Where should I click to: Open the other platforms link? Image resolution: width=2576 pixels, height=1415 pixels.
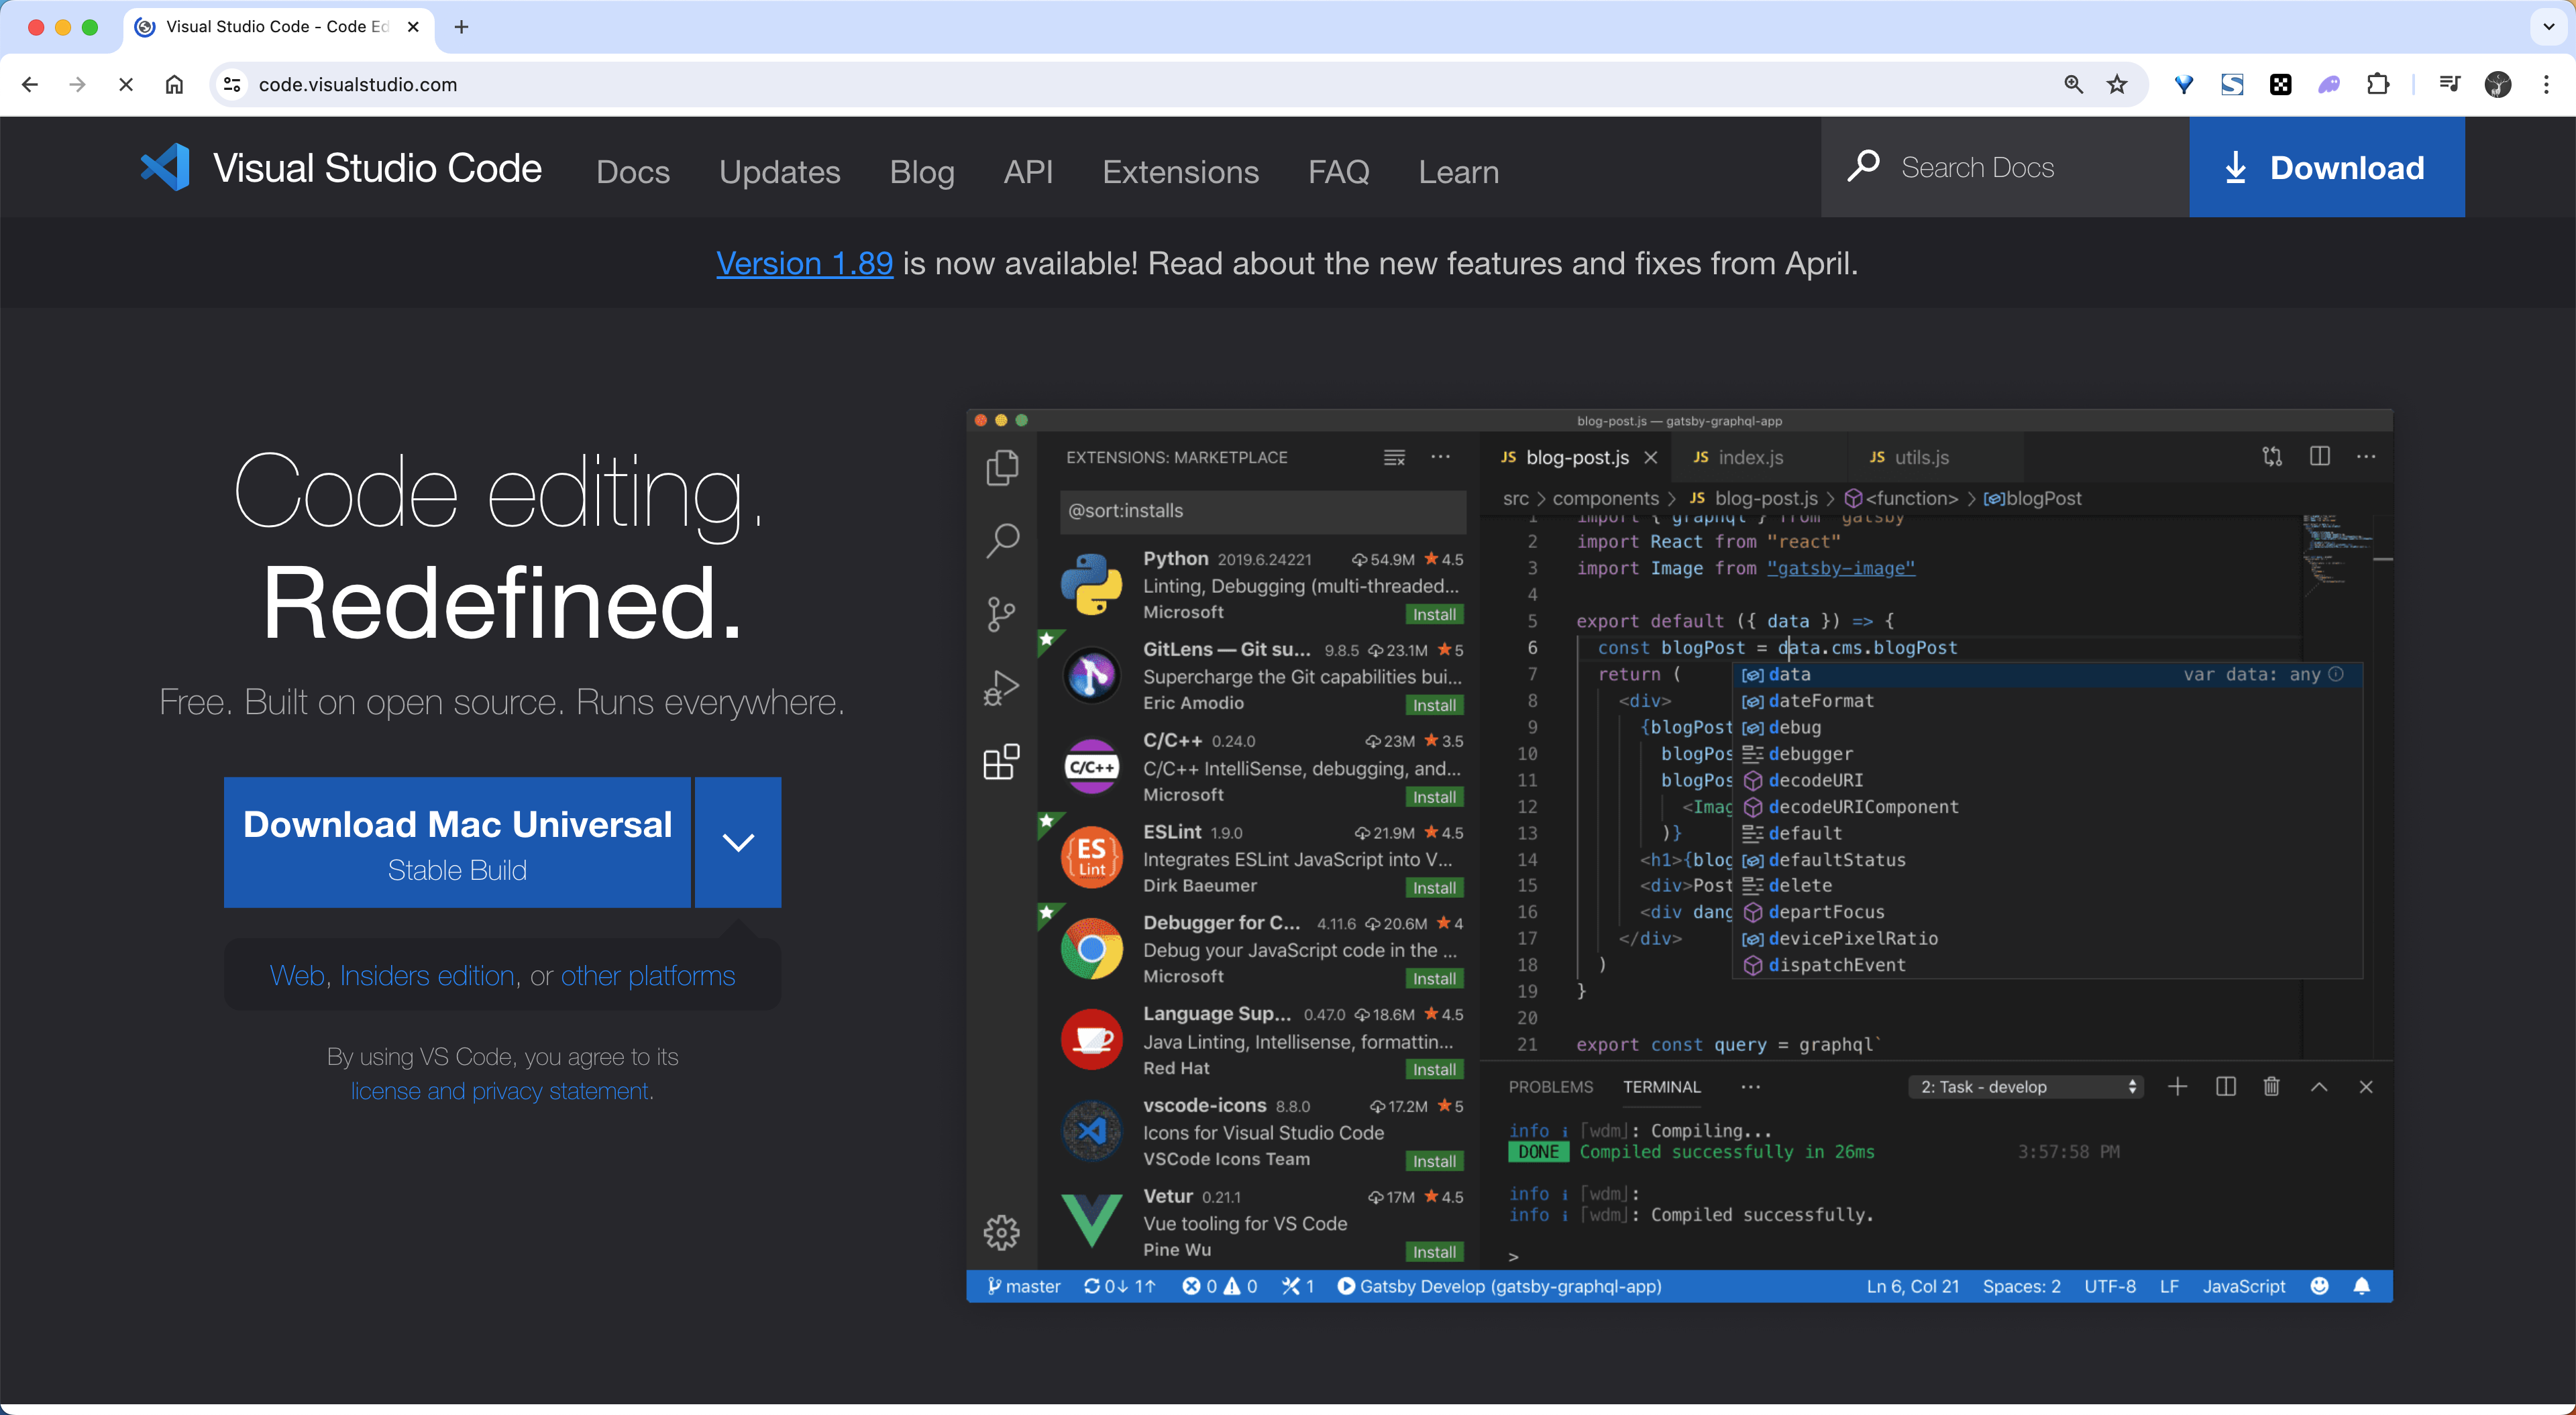(x=648, y=975)
